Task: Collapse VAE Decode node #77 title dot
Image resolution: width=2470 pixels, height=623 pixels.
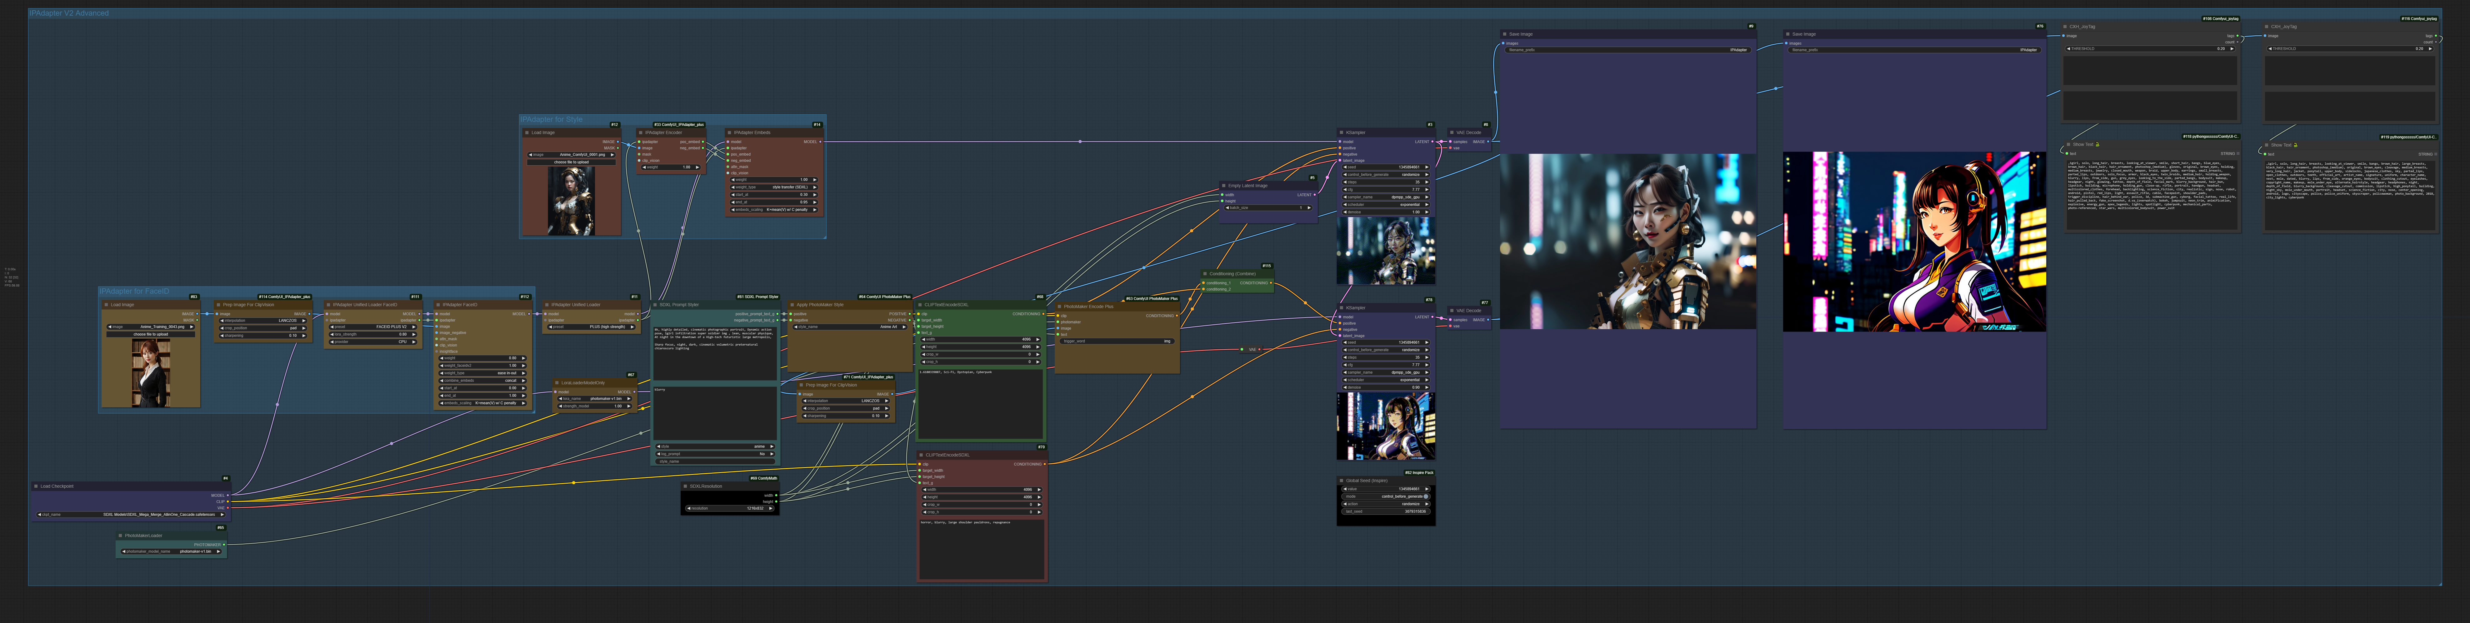Action: pos(1452,311)
